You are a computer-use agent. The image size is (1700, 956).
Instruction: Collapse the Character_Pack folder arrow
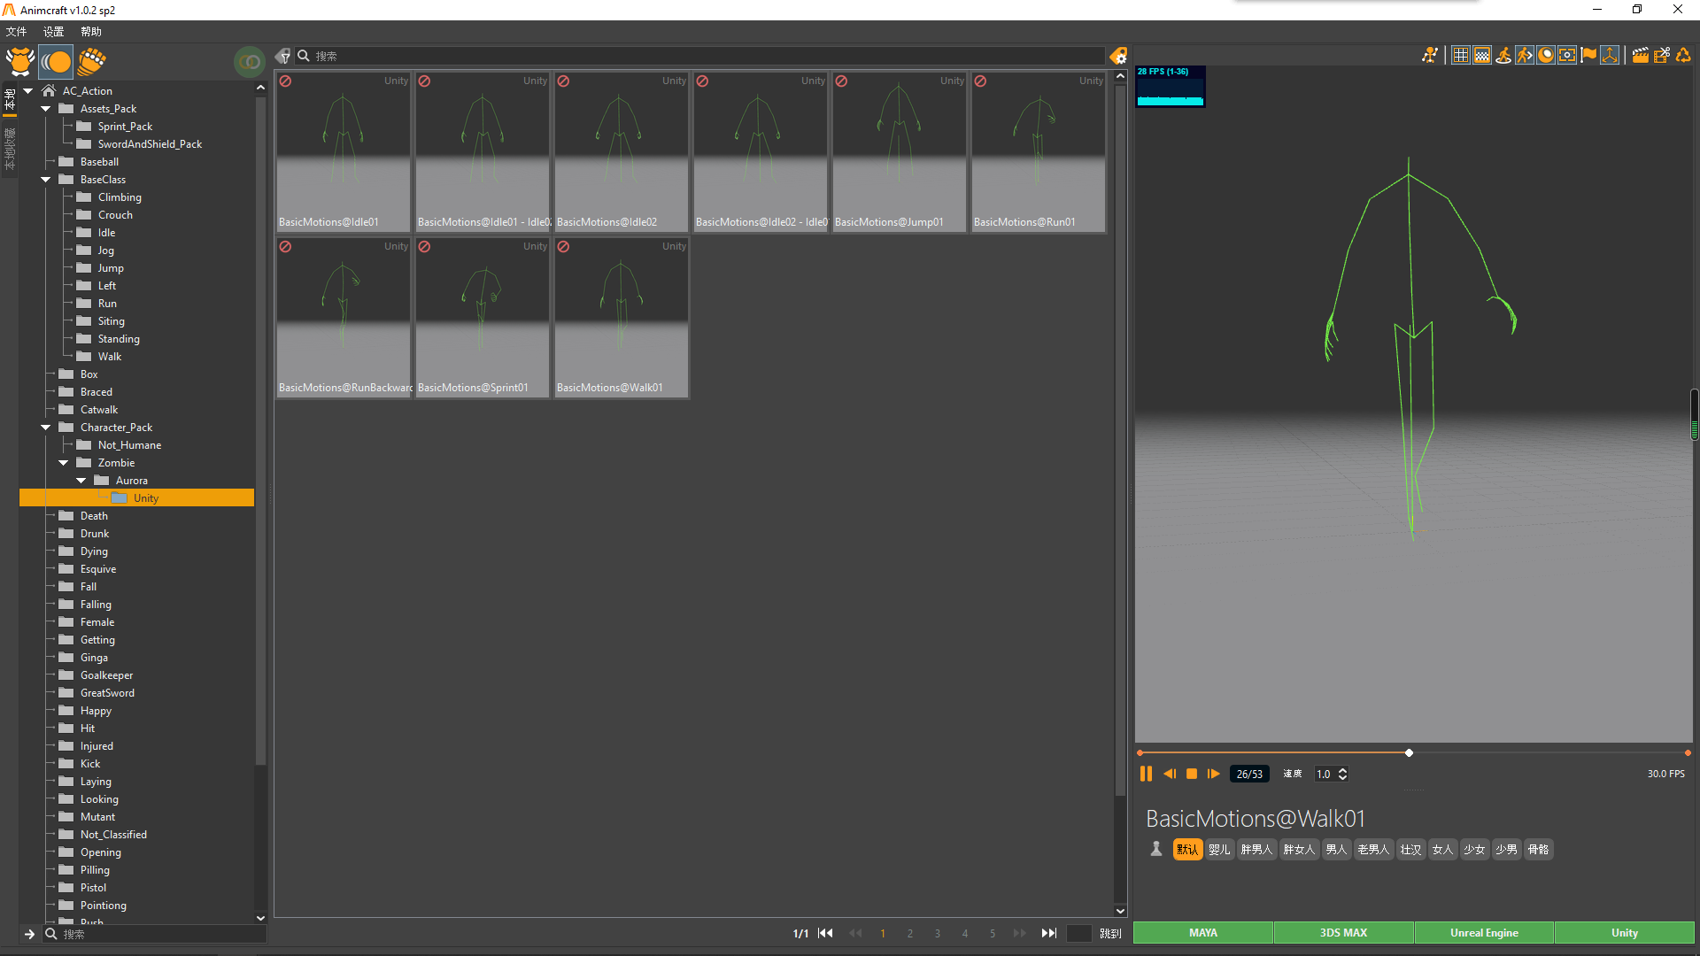click(x=46, y=428)
